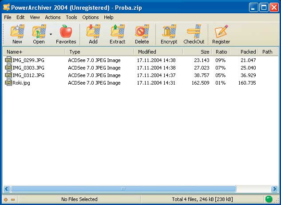This screenshot has width=281, height=205.
Task: Click the JPG icon of Roki.jpg
Action: (8, 83)
